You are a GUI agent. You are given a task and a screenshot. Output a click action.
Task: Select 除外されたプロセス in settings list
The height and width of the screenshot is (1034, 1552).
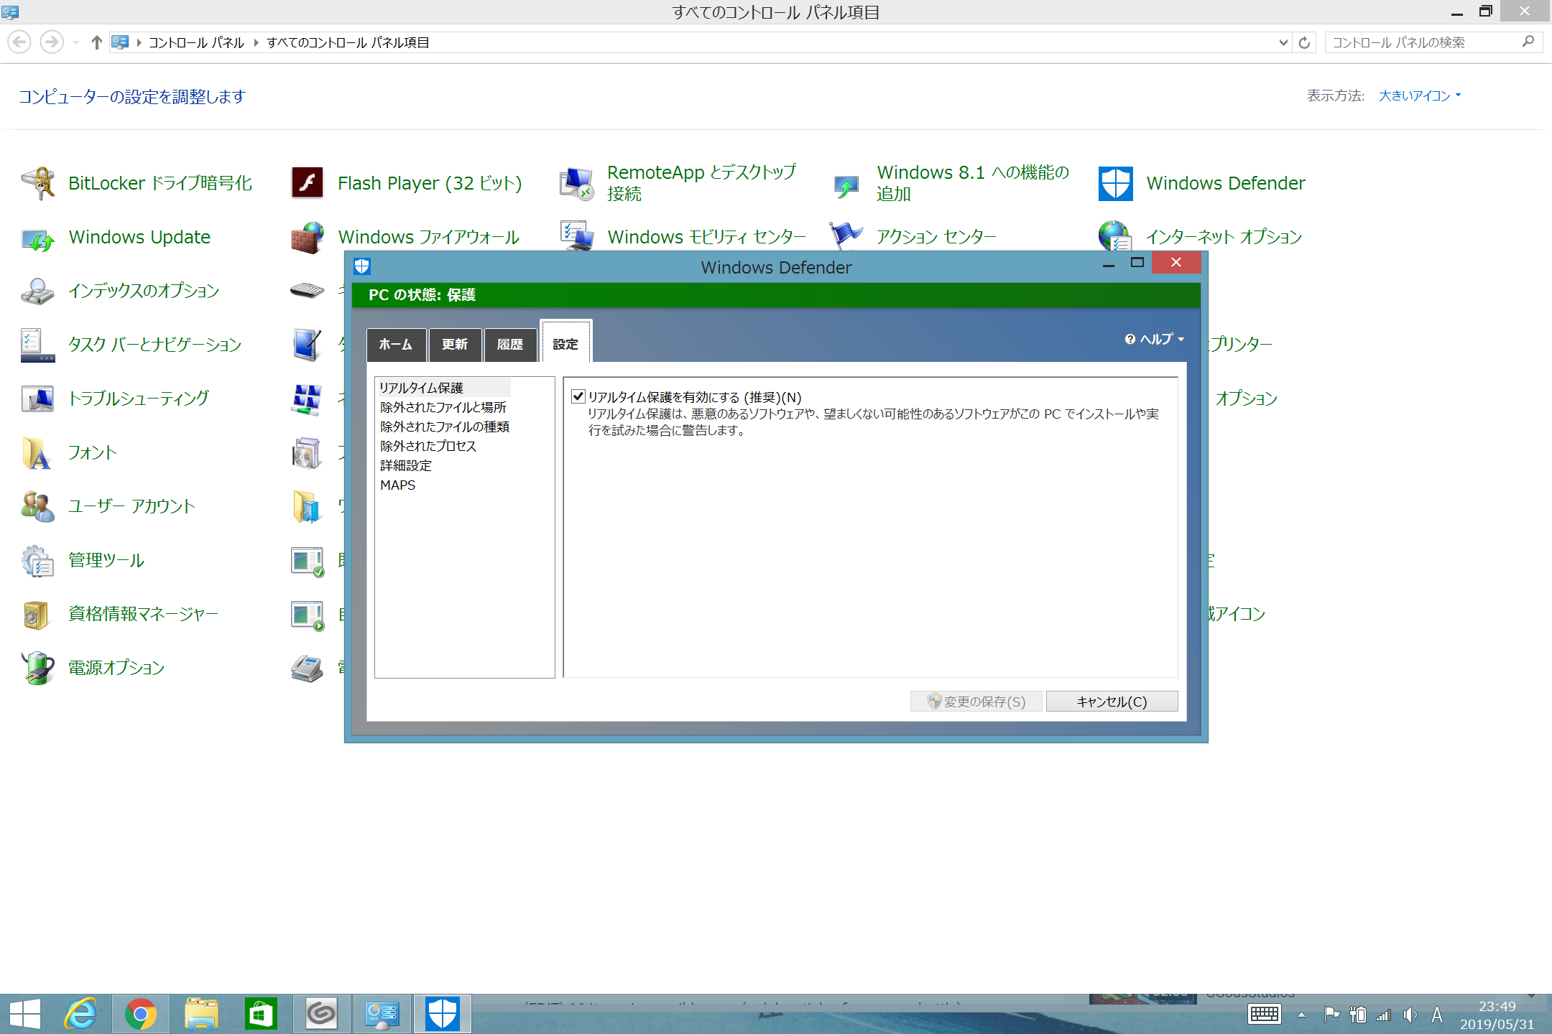(x=428, y=446)
